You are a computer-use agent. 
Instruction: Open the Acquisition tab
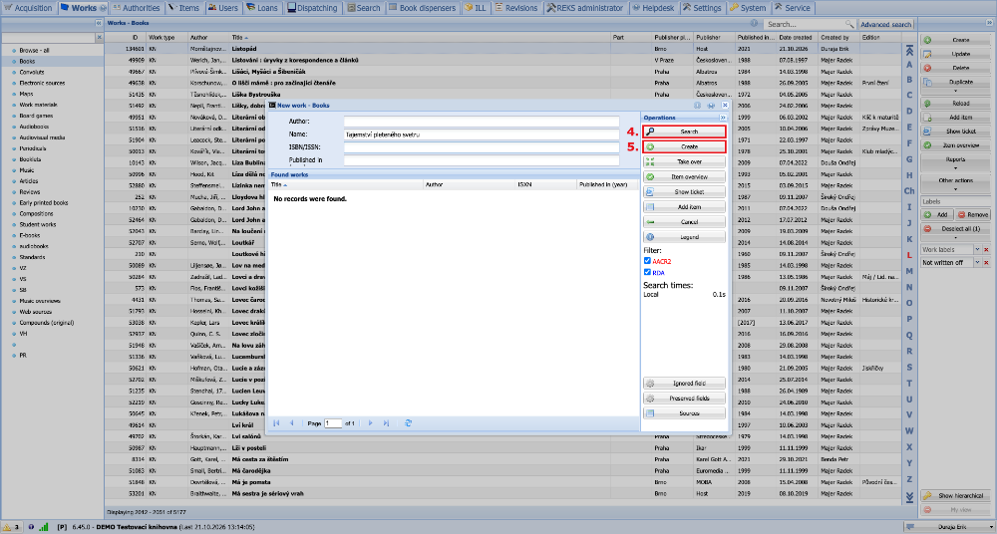[28, 8]
